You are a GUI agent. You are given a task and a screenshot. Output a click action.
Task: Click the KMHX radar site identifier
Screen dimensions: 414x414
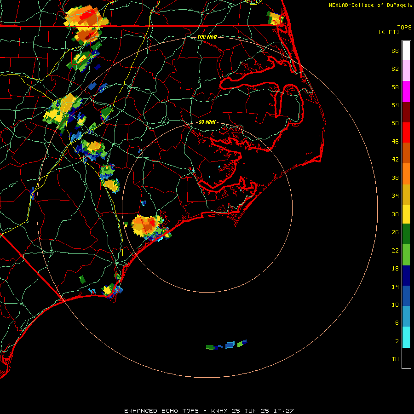click(220, 411)
